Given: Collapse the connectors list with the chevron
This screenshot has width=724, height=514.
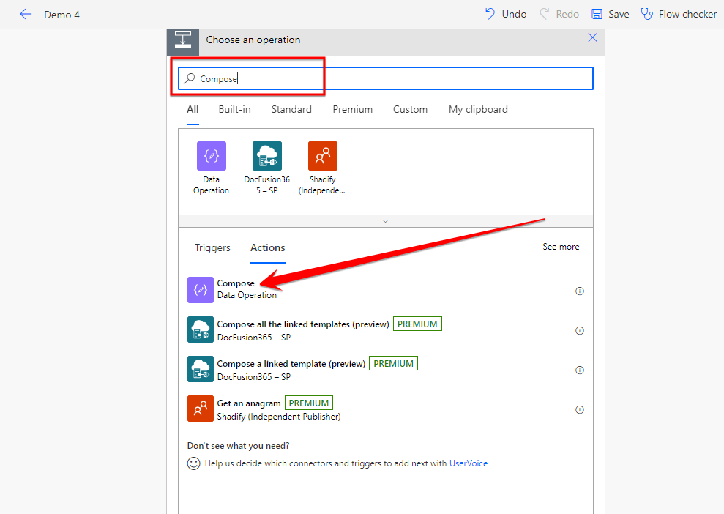Looking at the screenshot, I should (386, 221).
